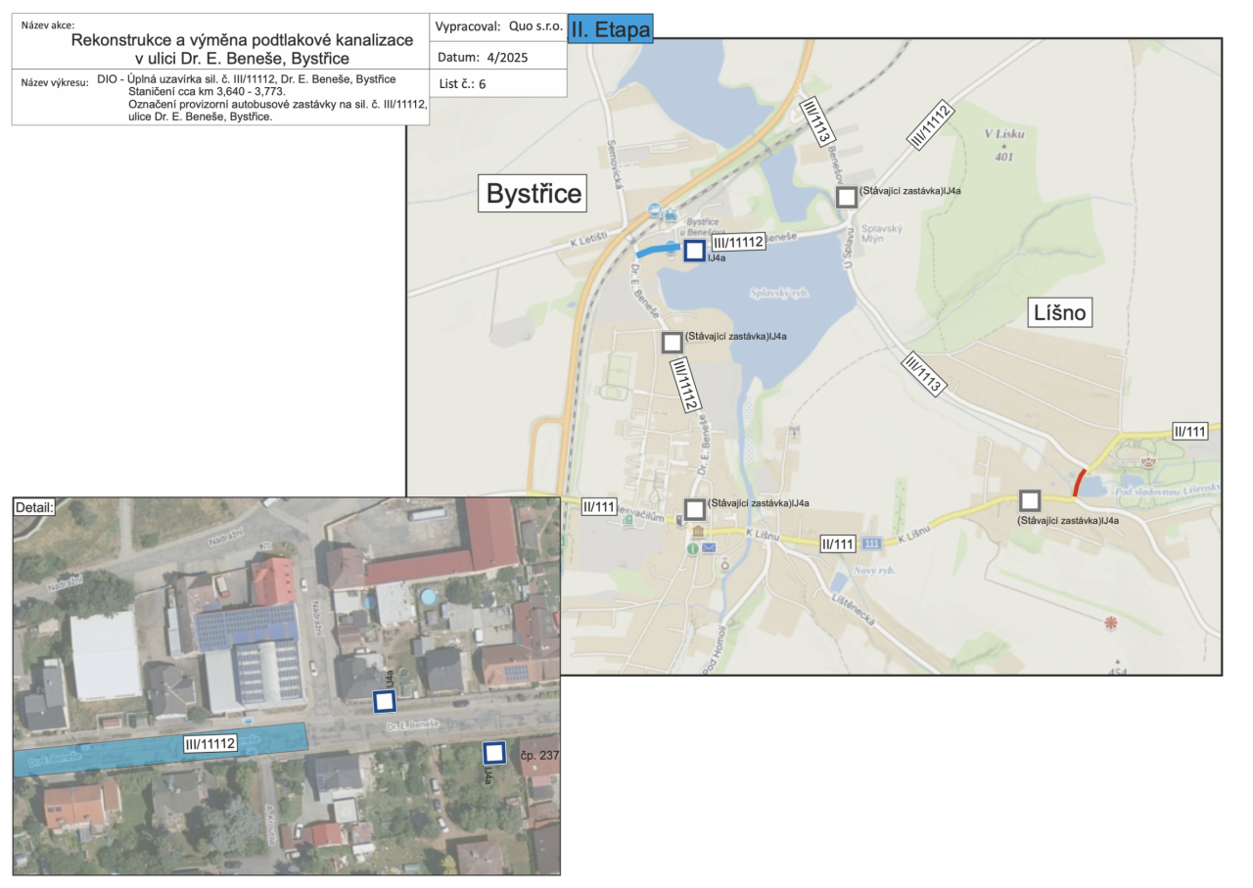Click the grey stop marker near Splavský Mlýn
The height and width of the screenshot is (888, 1253).
pyautogui.click(x=847, y=197)
